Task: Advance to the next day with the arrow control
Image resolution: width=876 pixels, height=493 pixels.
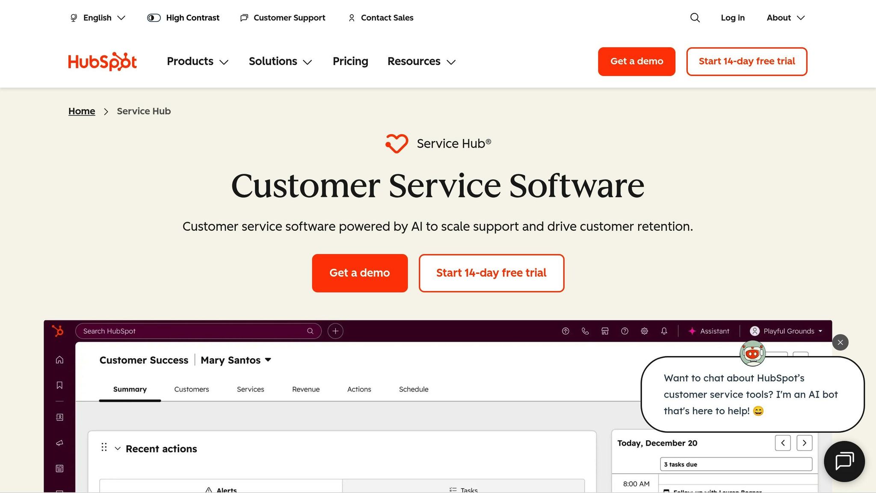Action: (x=804, y=443)
